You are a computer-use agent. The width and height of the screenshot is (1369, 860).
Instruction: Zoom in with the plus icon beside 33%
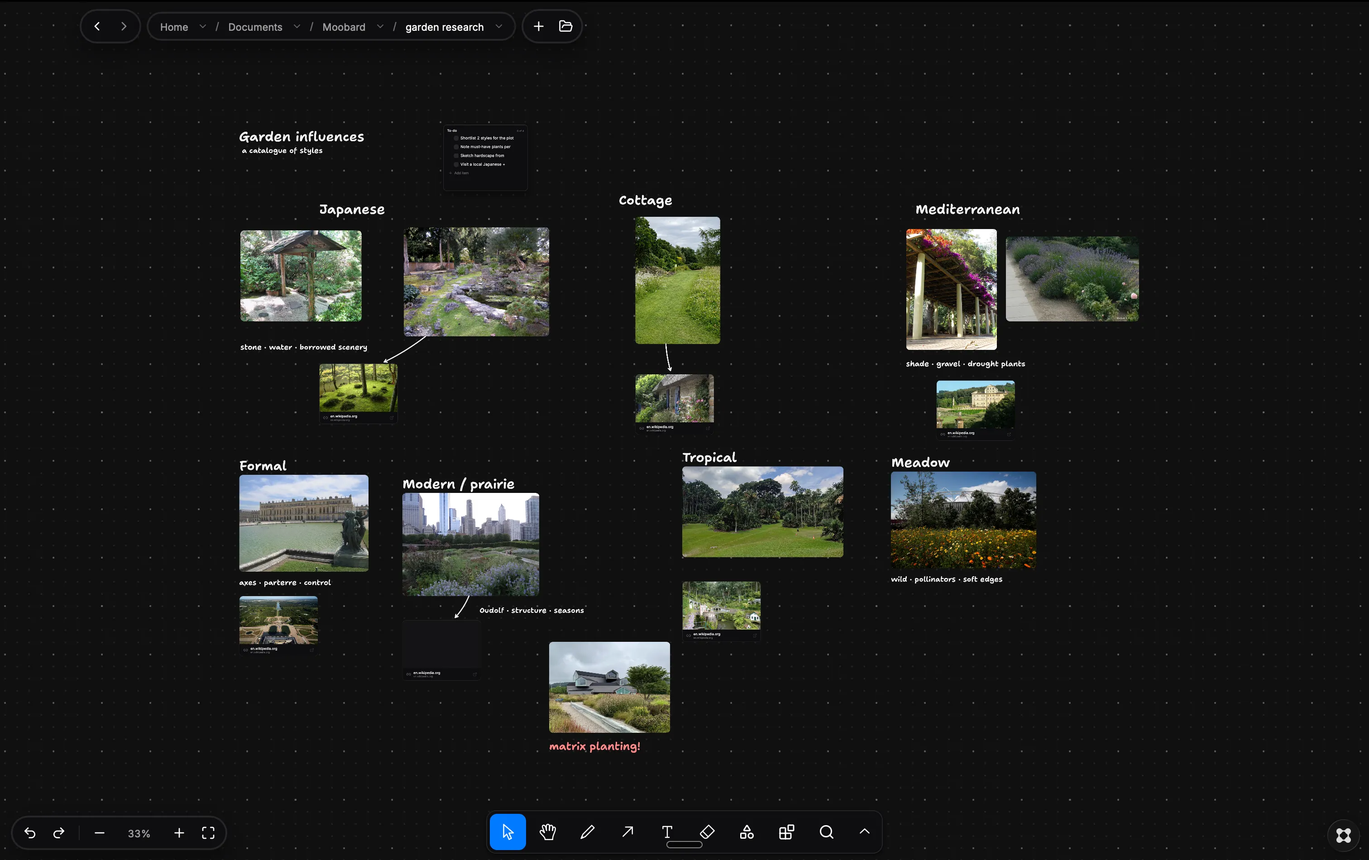click(179, 833)
